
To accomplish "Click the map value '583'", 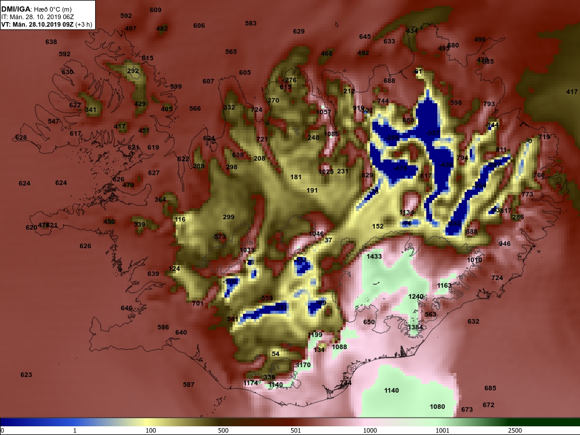I will pos(251,23).
